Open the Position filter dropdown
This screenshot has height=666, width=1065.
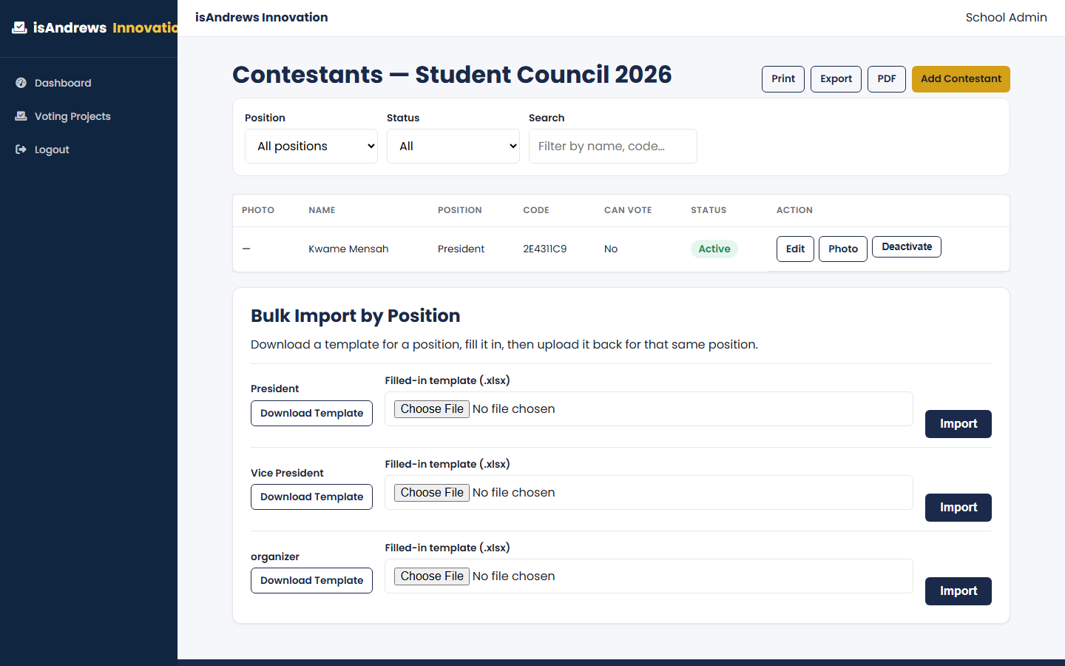click(x=311, y=146)
